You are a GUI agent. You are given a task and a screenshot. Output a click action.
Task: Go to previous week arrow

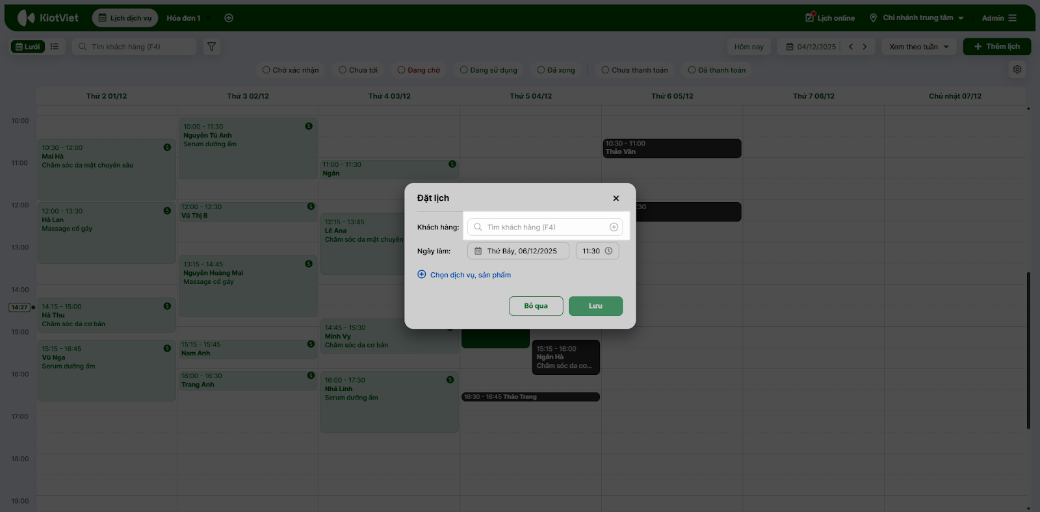point(851,47)
